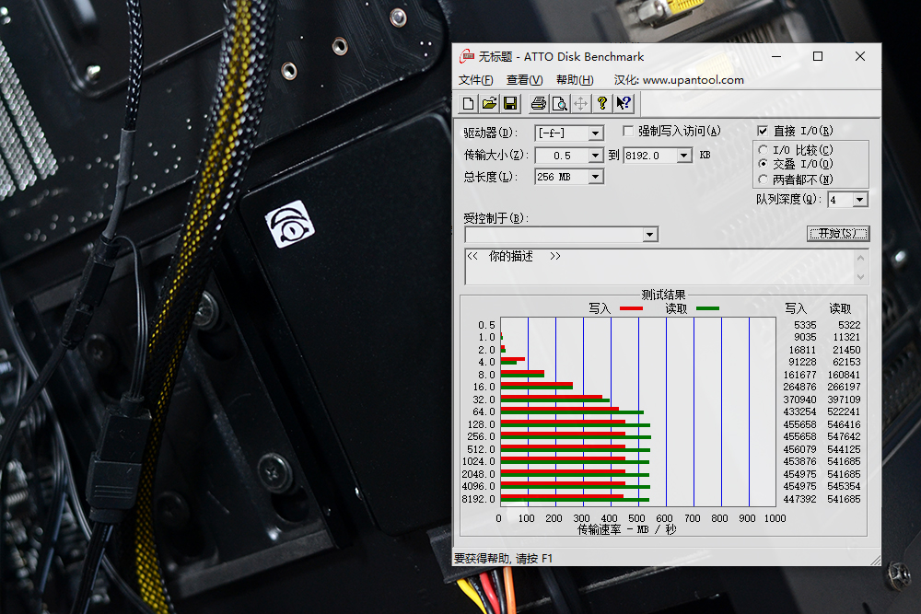
Task: Click the read value 547642
Action: pos(844,436)
